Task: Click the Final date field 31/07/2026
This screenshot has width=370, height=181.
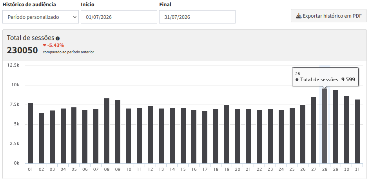Action: point(197,17)
